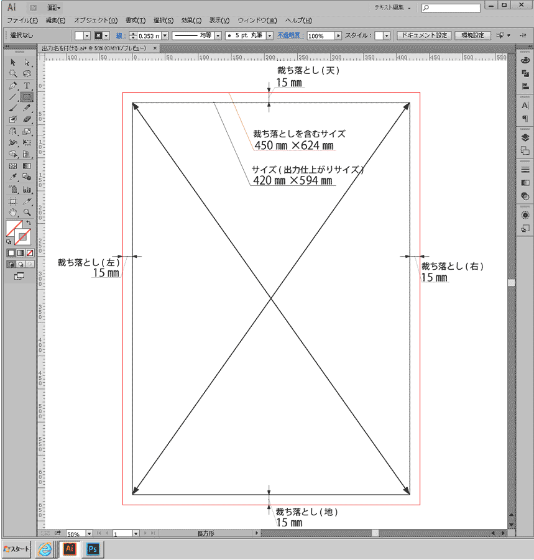The image size is (534, 560).
Task: Expand the stroke weight dropdown
Action: tap(165, 36)
